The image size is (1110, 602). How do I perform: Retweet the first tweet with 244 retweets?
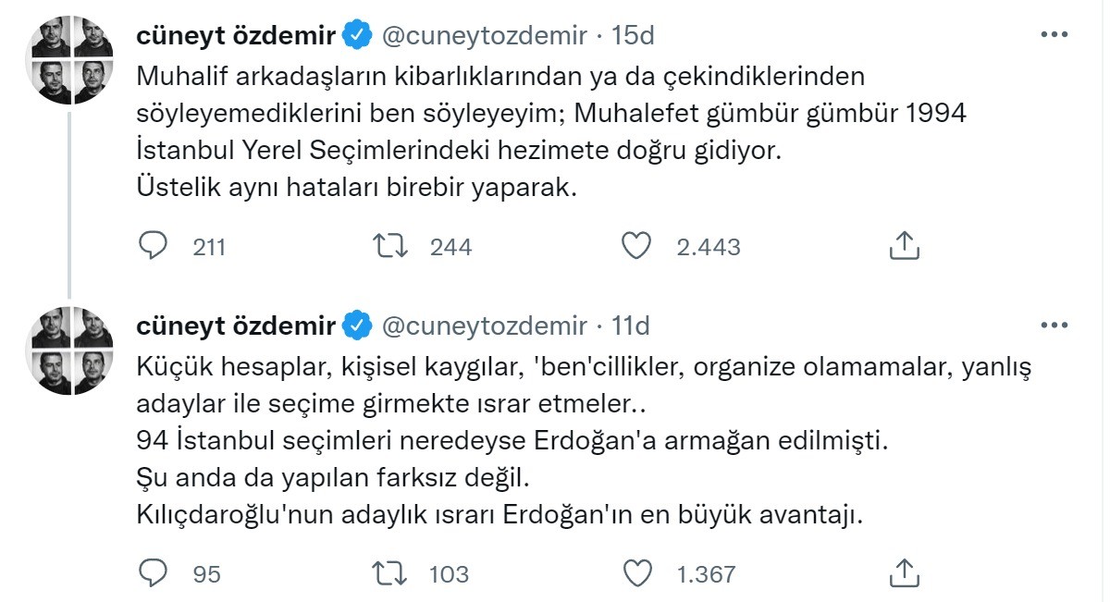pyautogui.click(x=389, y=246)
